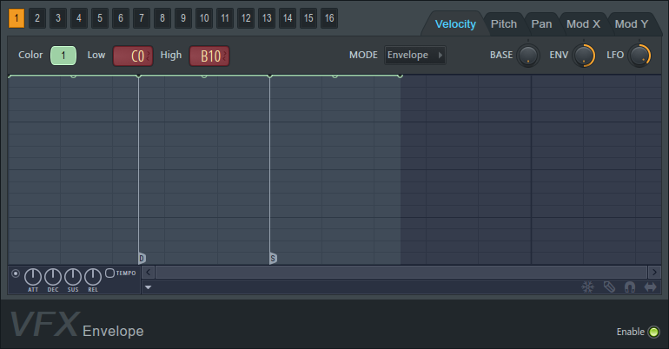The width and height of the screenshot is (669, 349).
Task: Click the freeze snowflake icon
Action: click(x=587, y=286)
